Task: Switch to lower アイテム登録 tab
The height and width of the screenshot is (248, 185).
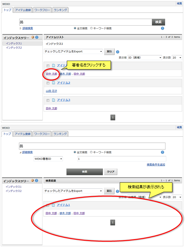Action: click(x=23, y=134)
